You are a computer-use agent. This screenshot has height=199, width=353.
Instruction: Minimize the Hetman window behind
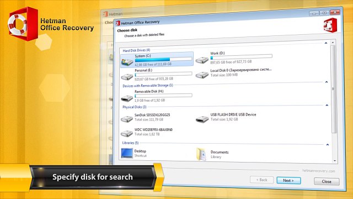(314, 13)
